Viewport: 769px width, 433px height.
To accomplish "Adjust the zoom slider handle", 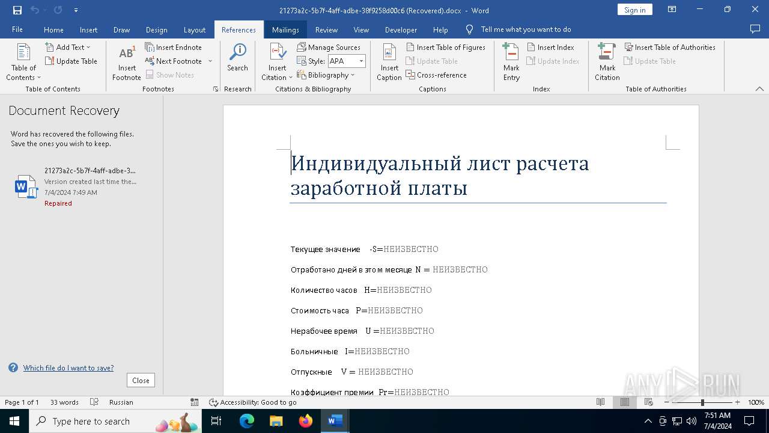I will [702, 402].
